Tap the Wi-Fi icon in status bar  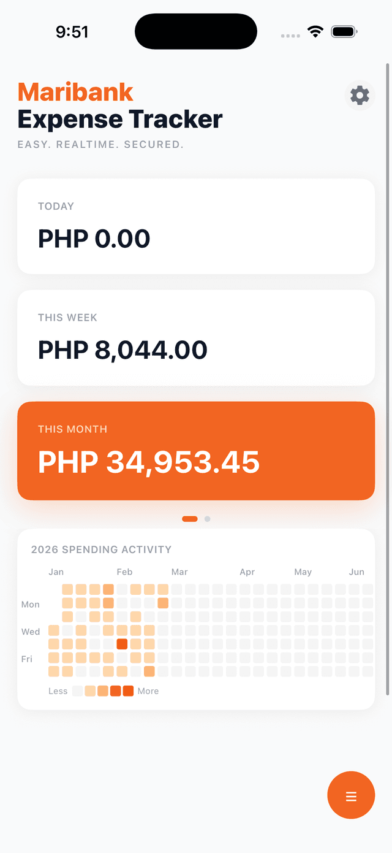point(315,31)
